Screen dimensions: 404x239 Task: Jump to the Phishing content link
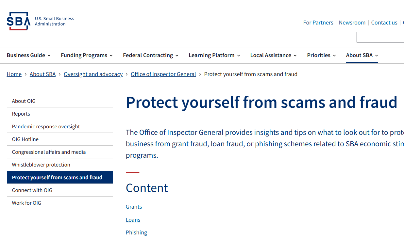tap(136, 232)
